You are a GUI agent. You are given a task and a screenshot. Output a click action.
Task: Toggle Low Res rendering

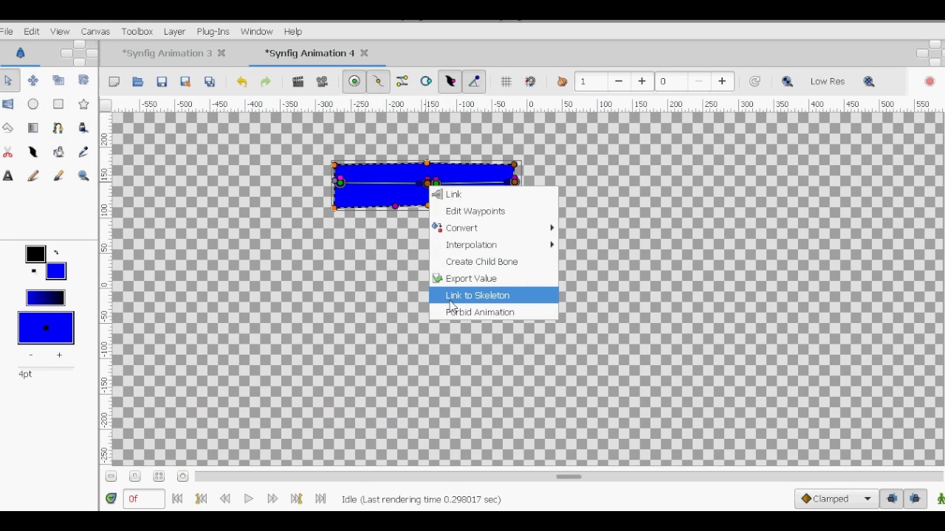pos(828,82)
